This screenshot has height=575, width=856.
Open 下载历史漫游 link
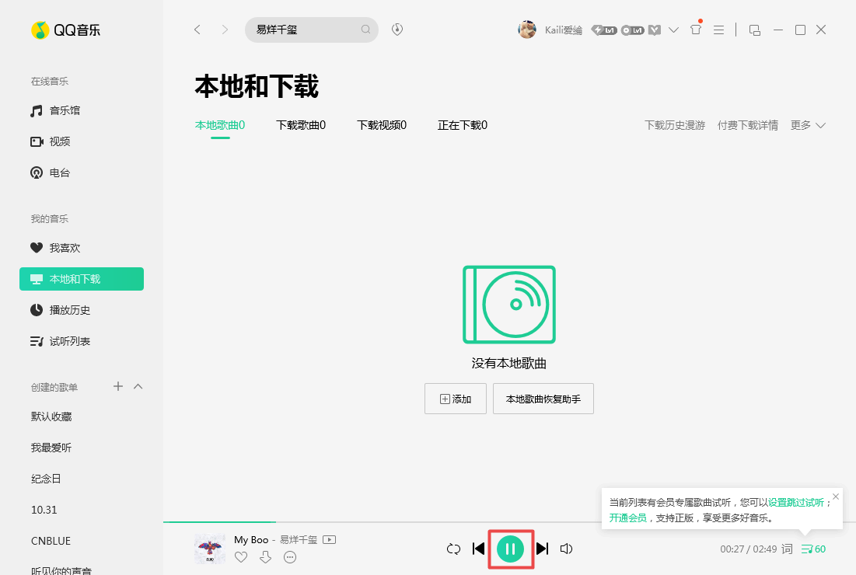click(x=675, y=125)
